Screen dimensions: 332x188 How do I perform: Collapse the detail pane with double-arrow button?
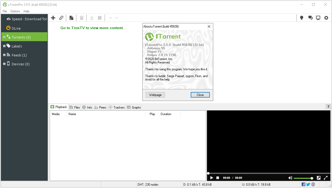(328, 106)
